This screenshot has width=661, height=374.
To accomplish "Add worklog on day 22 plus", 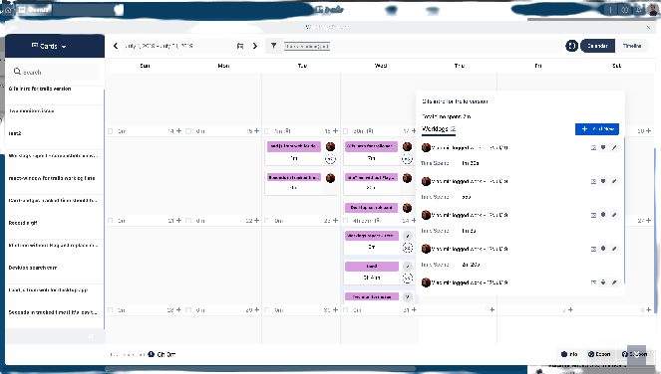I will tap(257, 221).
